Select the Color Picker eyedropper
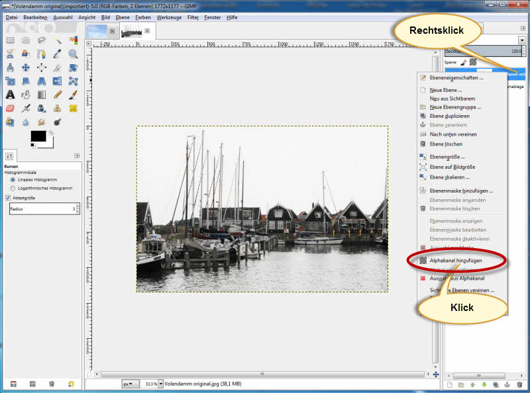Screen dimensions: 530x393 point(58,54)
